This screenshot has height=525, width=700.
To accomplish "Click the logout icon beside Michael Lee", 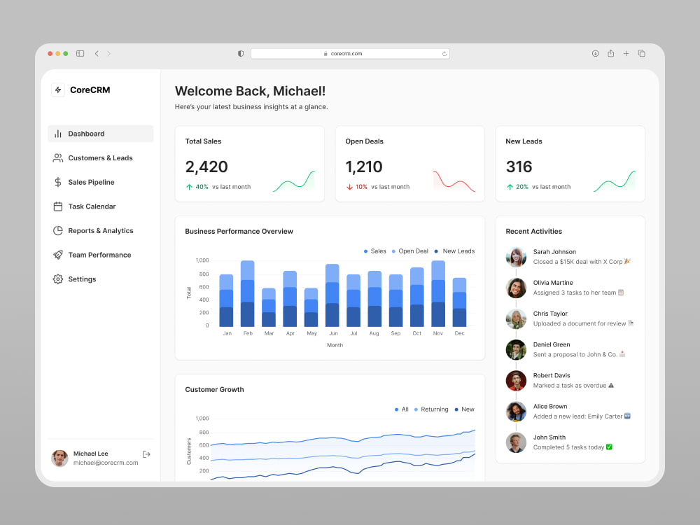I will [146, 454].
